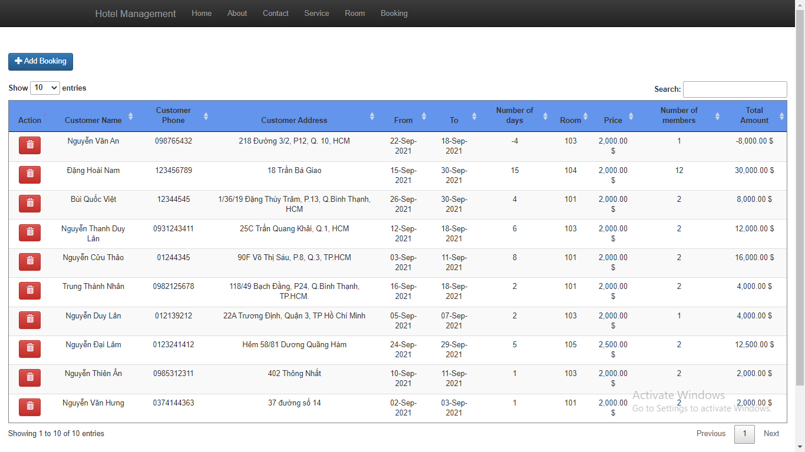Screen dimensions: 805x452
Task: Click the Next pagination link
Action: [771, 434]
